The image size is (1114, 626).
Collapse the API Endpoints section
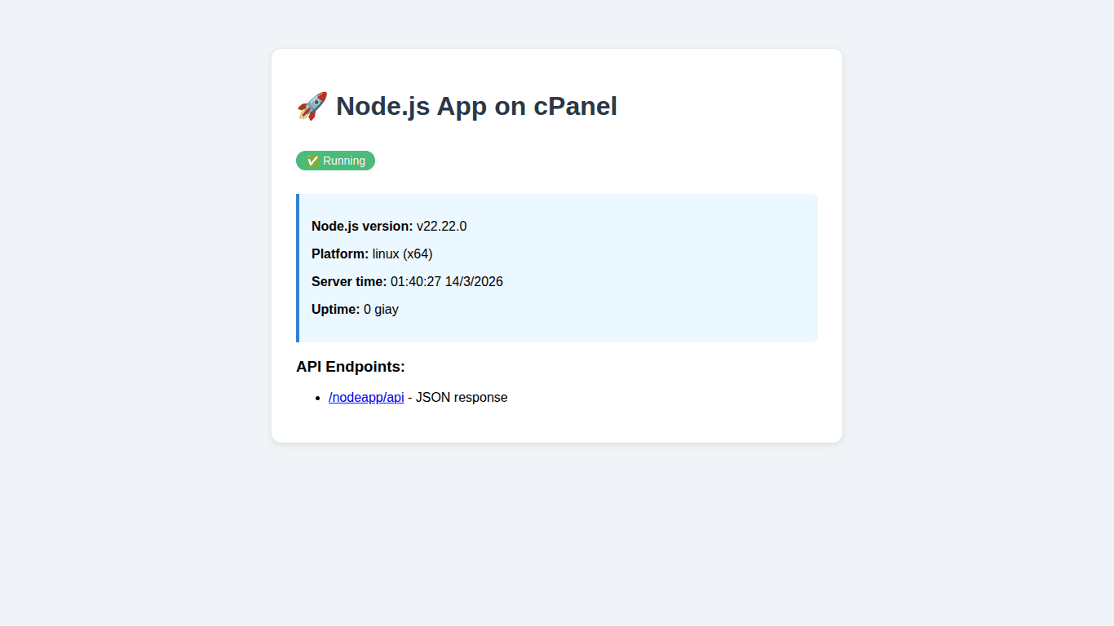[x=351, y=367]
